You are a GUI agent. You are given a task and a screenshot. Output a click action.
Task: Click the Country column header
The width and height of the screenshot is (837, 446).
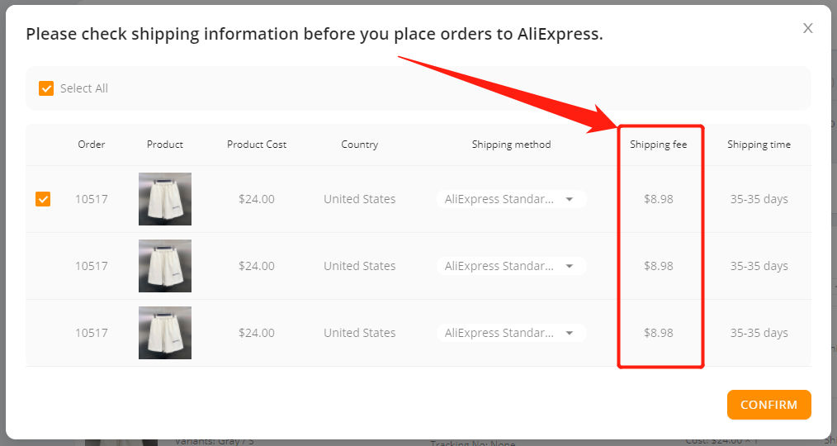point(360,145)
